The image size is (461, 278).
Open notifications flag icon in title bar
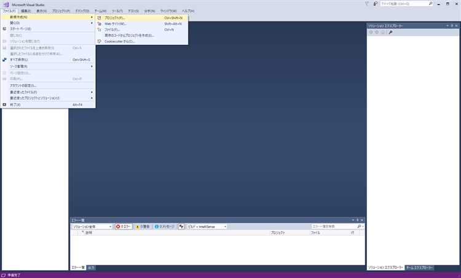[x=366, y=4]
